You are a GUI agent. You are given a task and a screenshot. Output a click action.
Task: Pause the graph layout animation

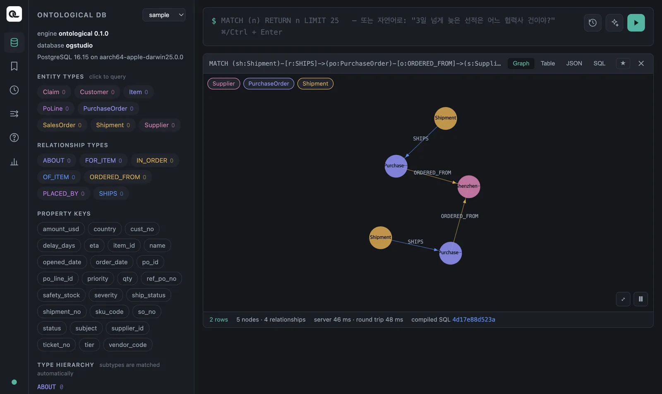(x=640, y=299)
